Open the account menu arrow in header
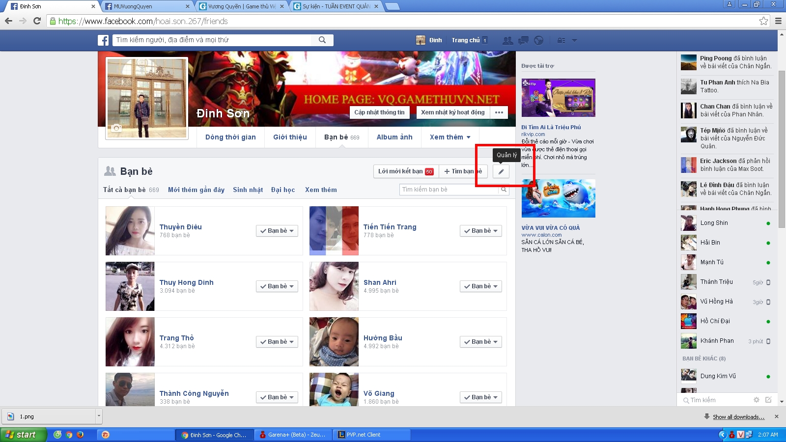This screenshot has width=786, height=442. (574, 40)
